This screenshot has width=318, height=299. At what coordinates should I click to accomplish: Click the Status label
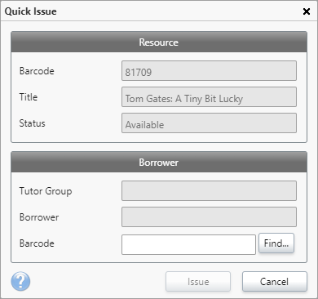pyautogui.click(x=32, y=123)
